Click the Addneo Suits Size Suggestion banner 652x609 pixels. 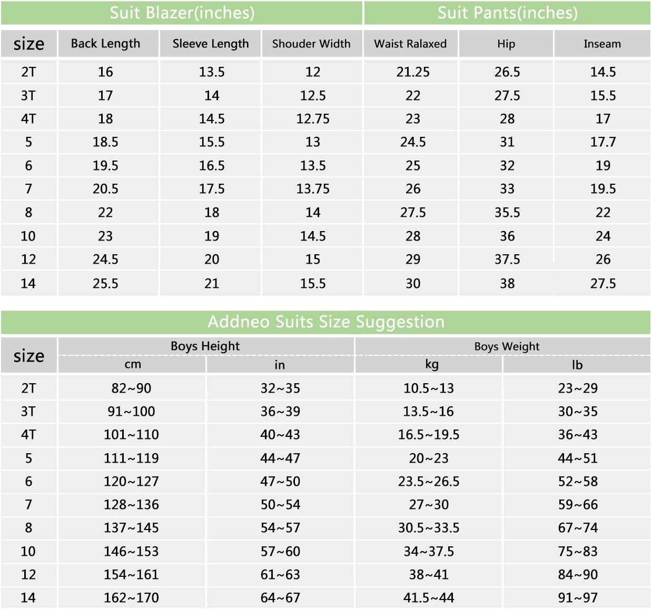(x=325, y=322)
